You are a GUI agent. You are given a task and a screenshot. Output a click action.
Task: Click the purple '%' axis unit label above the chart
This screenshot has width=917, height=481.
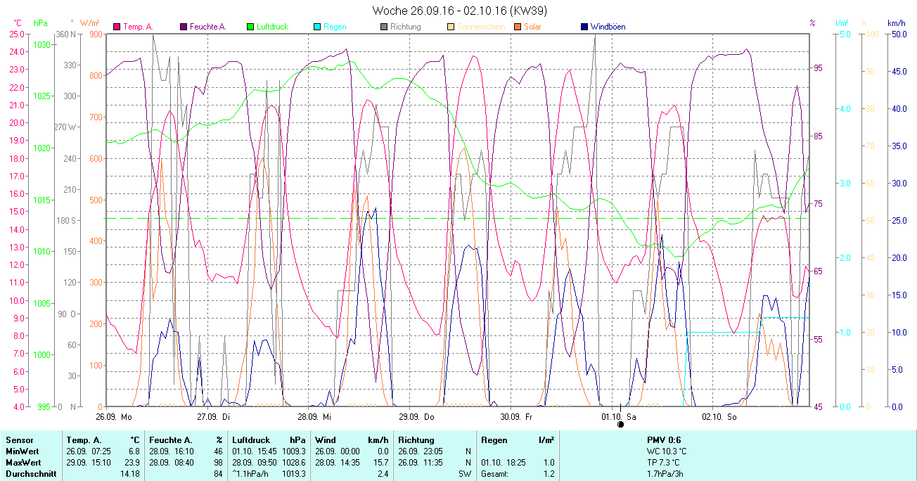coord(813,23)
